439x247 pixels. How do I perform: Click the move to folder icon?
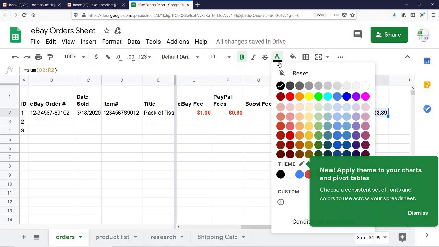118,31
